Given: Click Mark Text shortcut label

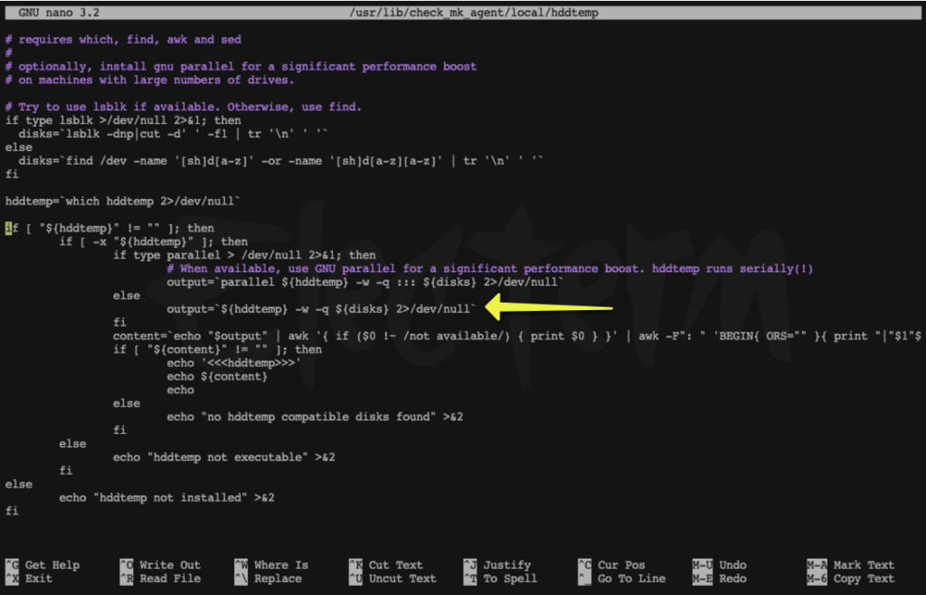Looking at the screenshot, I should point(864,565).
